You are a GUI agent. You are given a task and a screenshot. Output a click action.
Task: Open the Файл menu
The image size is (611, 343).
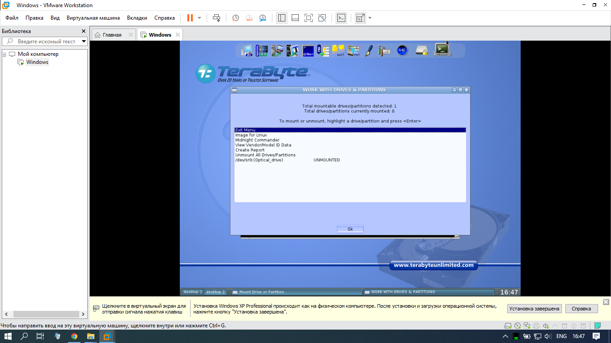pyautogui.click(x=12, y=18)
